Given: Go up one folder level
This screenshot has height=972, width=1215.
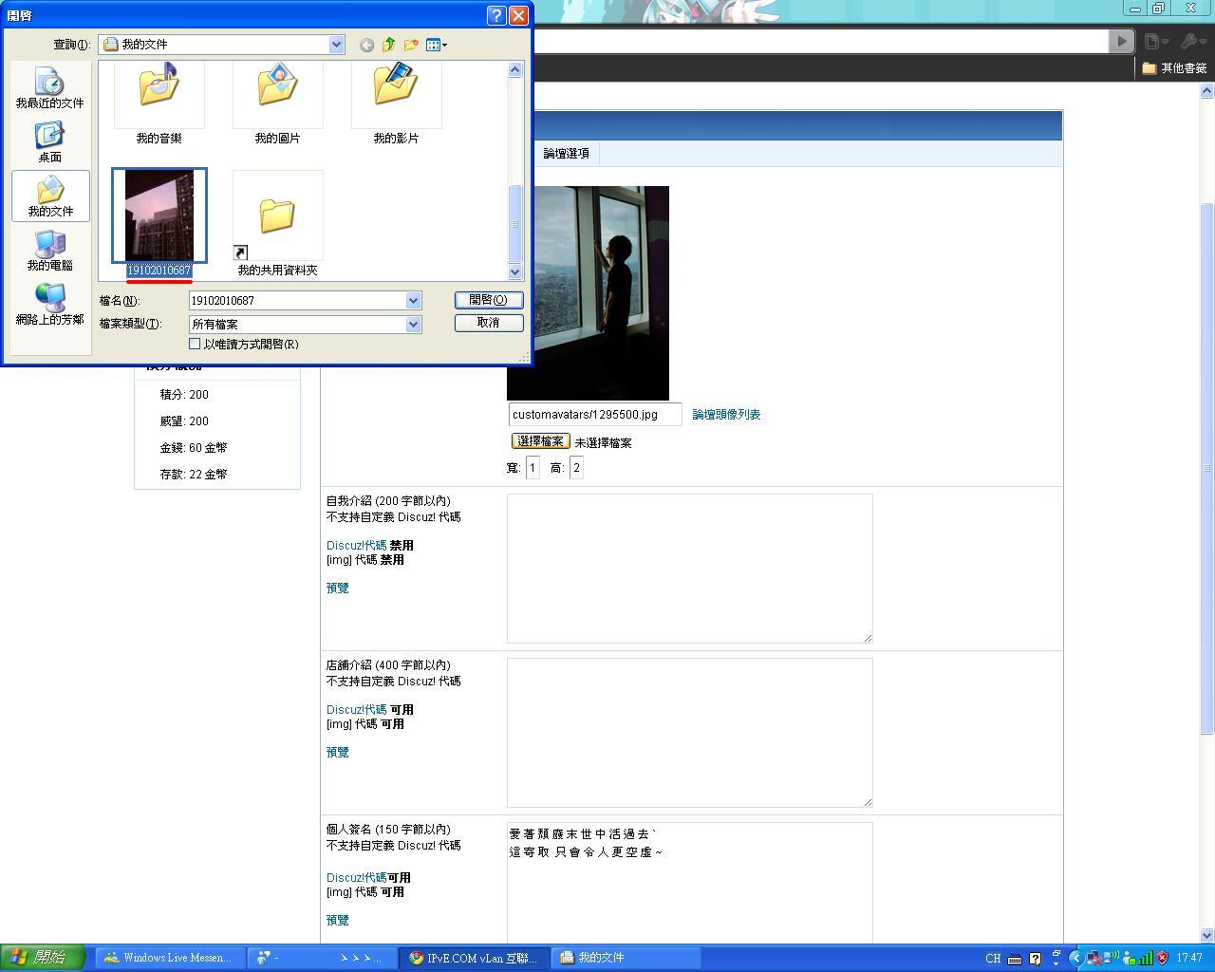Looking at the screenshot, I should [x=389, y=45].
